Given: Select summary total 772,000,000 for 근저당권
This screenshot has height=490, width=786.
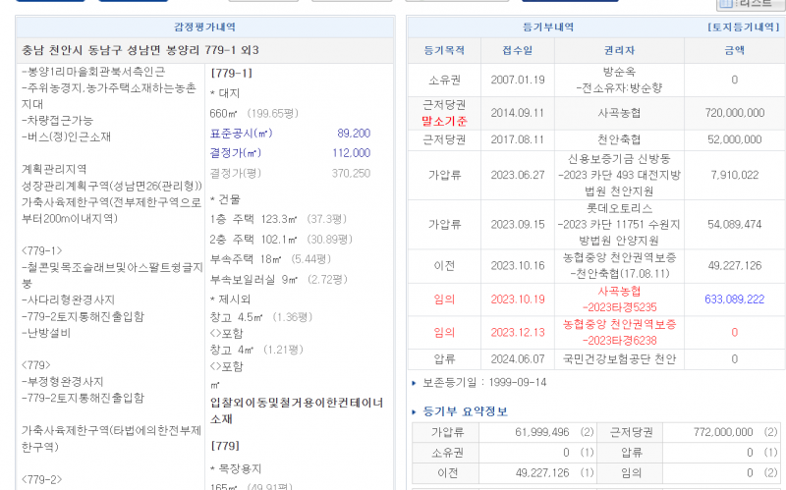Looking at the screenshot, I should coord(723,432).
